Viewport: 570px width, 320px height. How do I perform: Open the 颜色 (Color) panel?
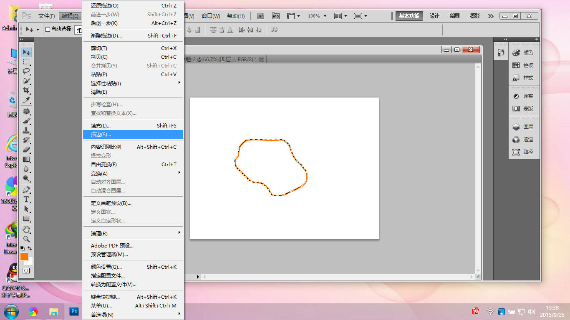524,53
